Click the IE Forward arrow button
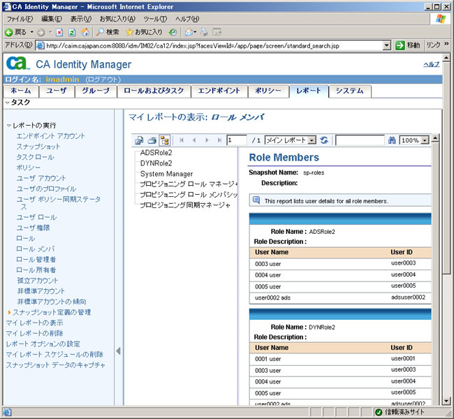This screenshot has width=454, height=419. (x=41, y=32)
